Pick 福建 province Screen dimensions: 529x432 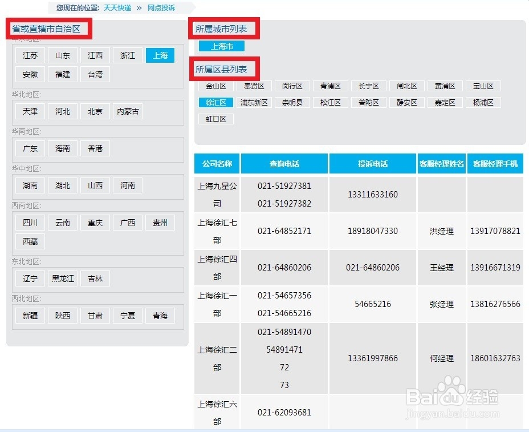[x=62, y=74]
